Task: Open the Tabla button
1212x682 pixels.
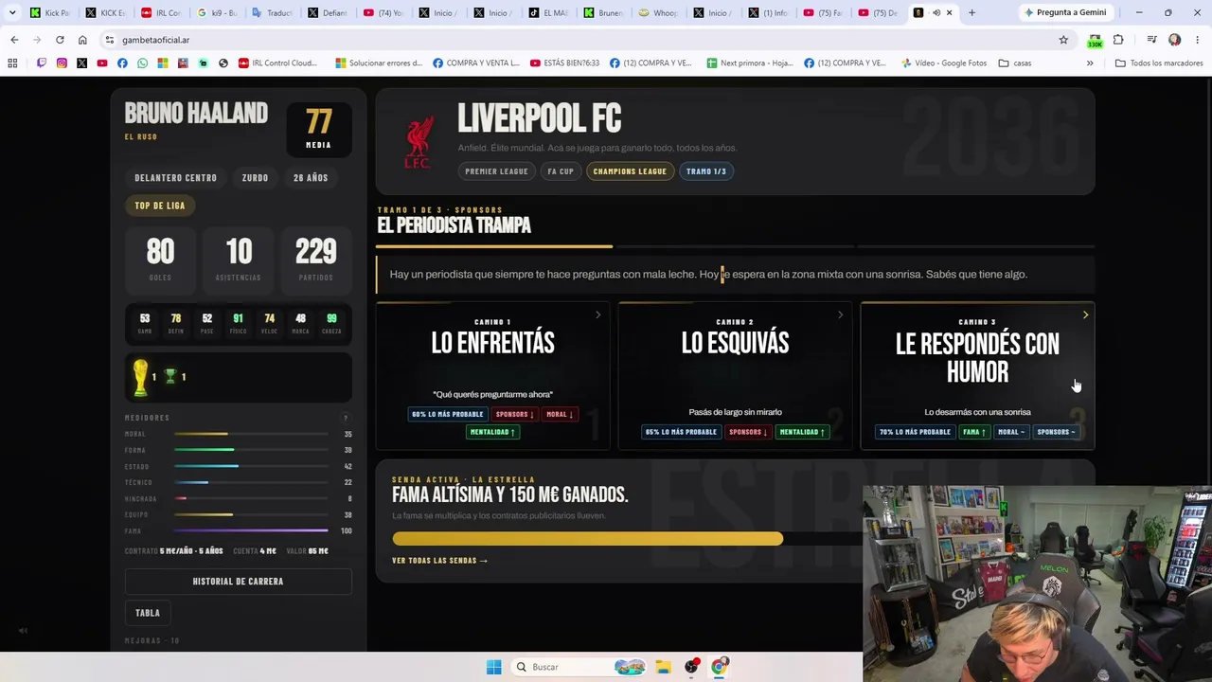Action: (148, 613)
